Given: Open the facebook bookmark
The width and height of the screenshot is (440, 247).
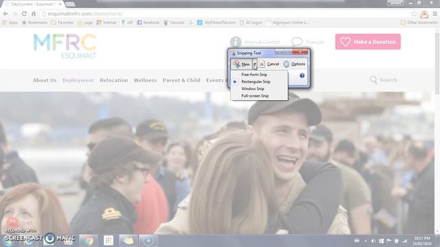Looking at the screenshot, I should [148, 23].
